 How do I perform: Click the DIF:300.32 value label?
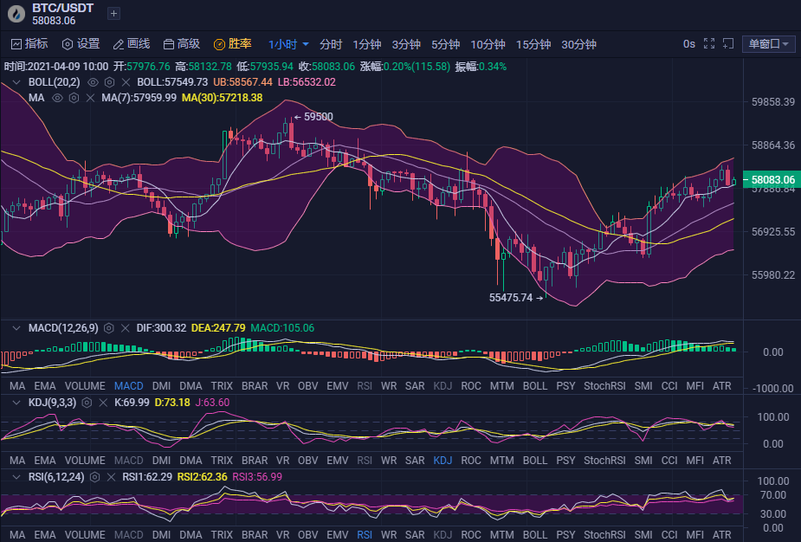[161, 328]
